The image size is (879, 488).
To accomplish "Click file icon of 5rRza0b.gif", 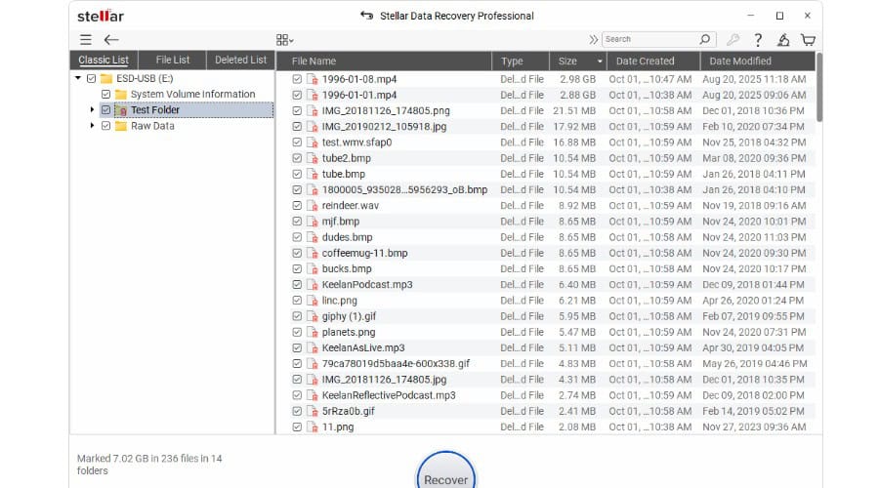I will 313,411.
